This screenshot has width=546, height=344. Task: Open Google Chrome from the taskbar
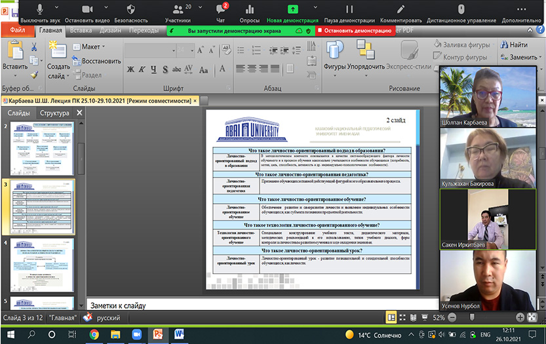click(94, 335)
